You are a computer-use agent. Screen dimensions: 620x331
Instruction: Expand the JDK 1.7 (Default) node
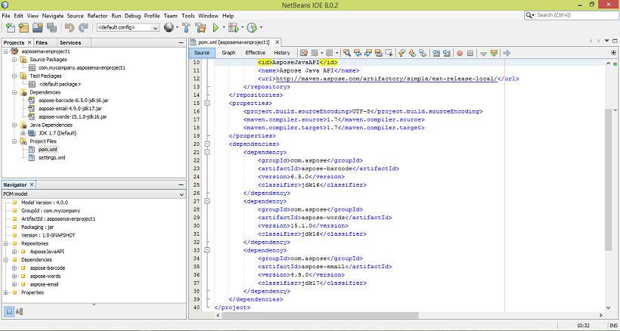pyautogui.click(x=23, y=133)
